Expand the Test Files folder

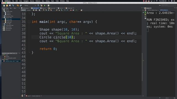pyautogui.click(x=3, y=24)
